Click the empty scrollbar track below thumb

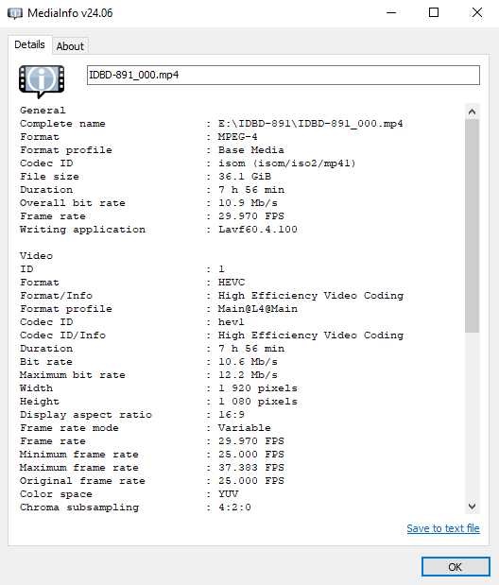coord(473,416)
